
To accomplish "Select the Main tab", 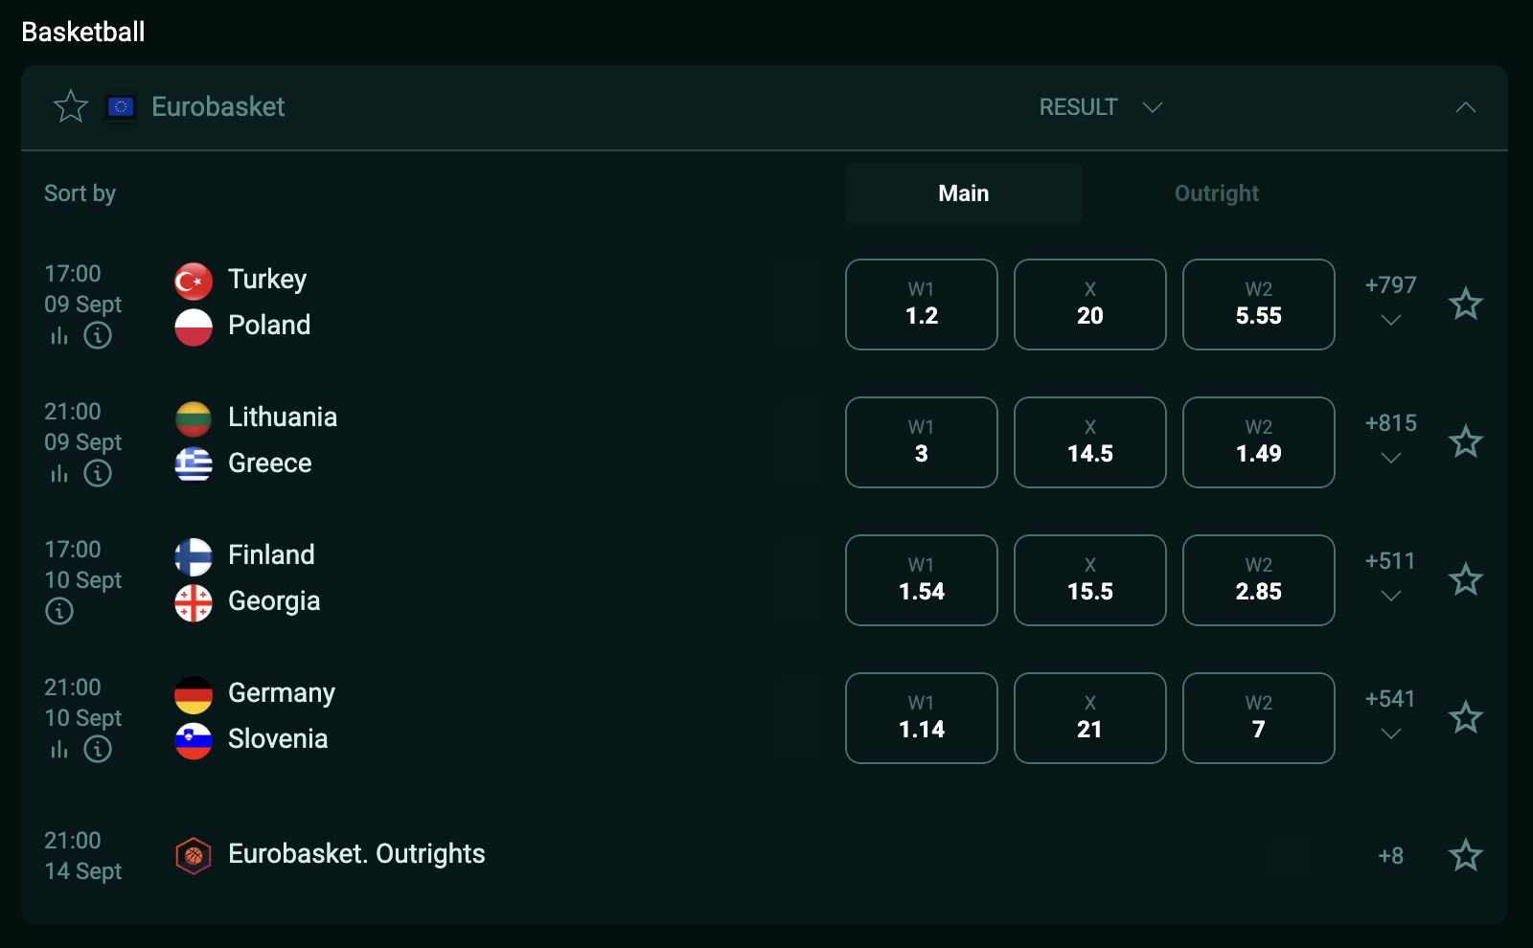I will coord(963,193).
